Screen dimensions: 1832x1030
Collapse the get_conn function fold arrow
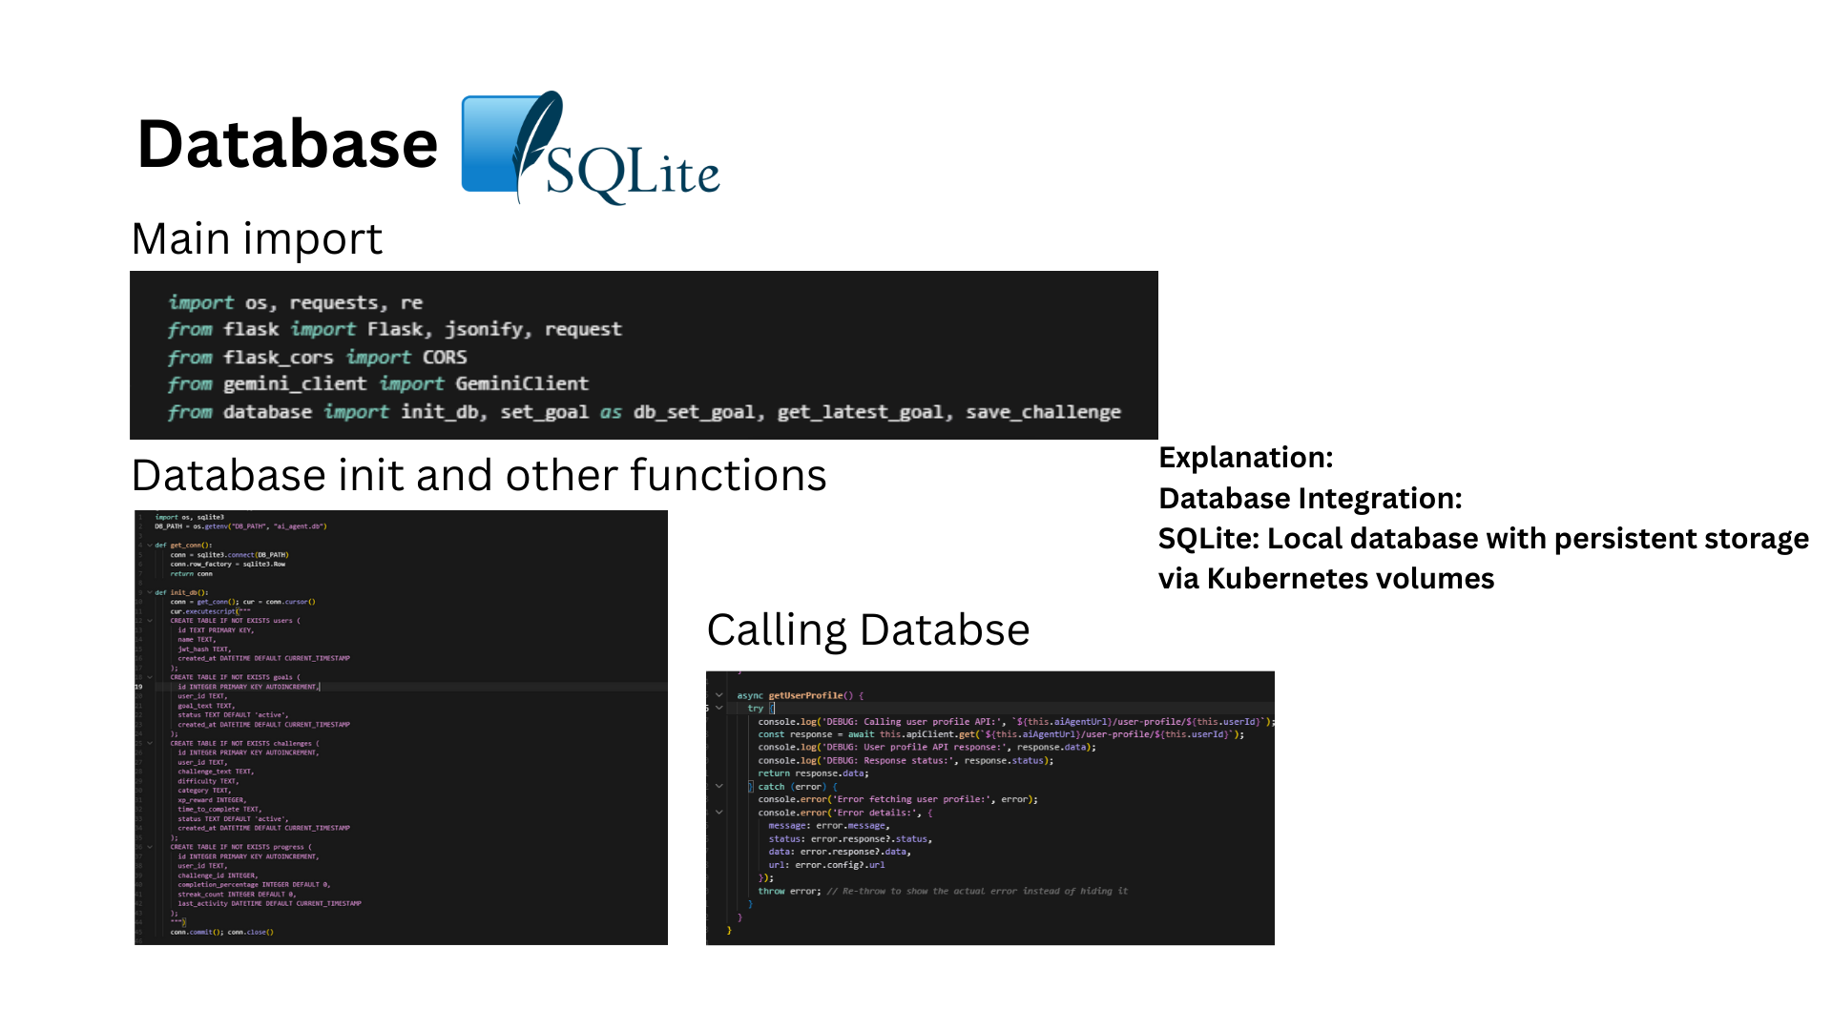[150, 546]
